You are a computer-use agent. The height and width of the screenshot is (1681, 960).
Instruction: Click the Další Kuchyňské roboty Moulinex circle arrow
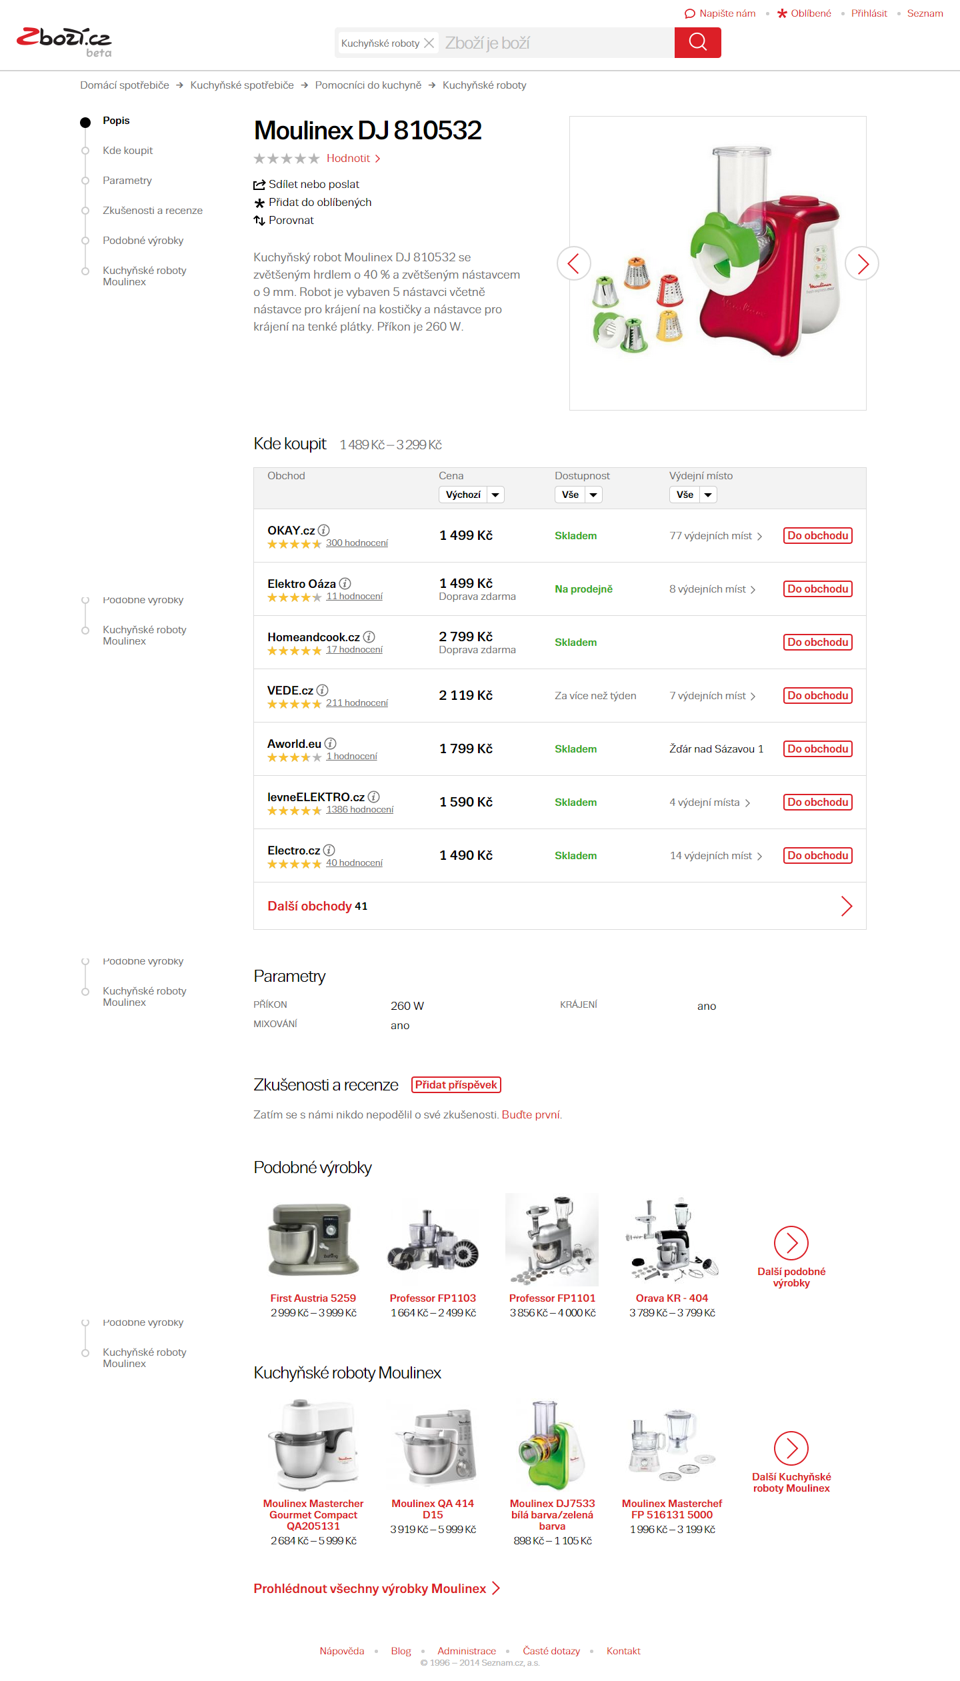click(791, 1448)
